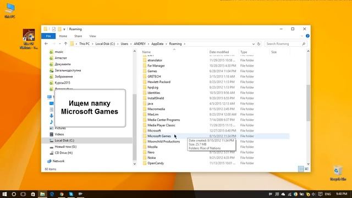Open Task View on taskbar
Viewport: 352px width, 198px height.
(x=23, y=194)
